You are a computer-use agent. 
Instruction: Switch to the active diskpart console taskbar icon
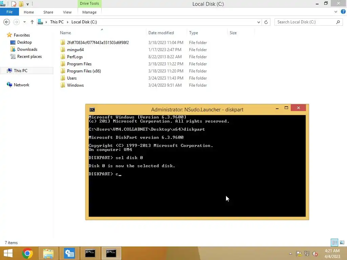[x=111, y=253]
